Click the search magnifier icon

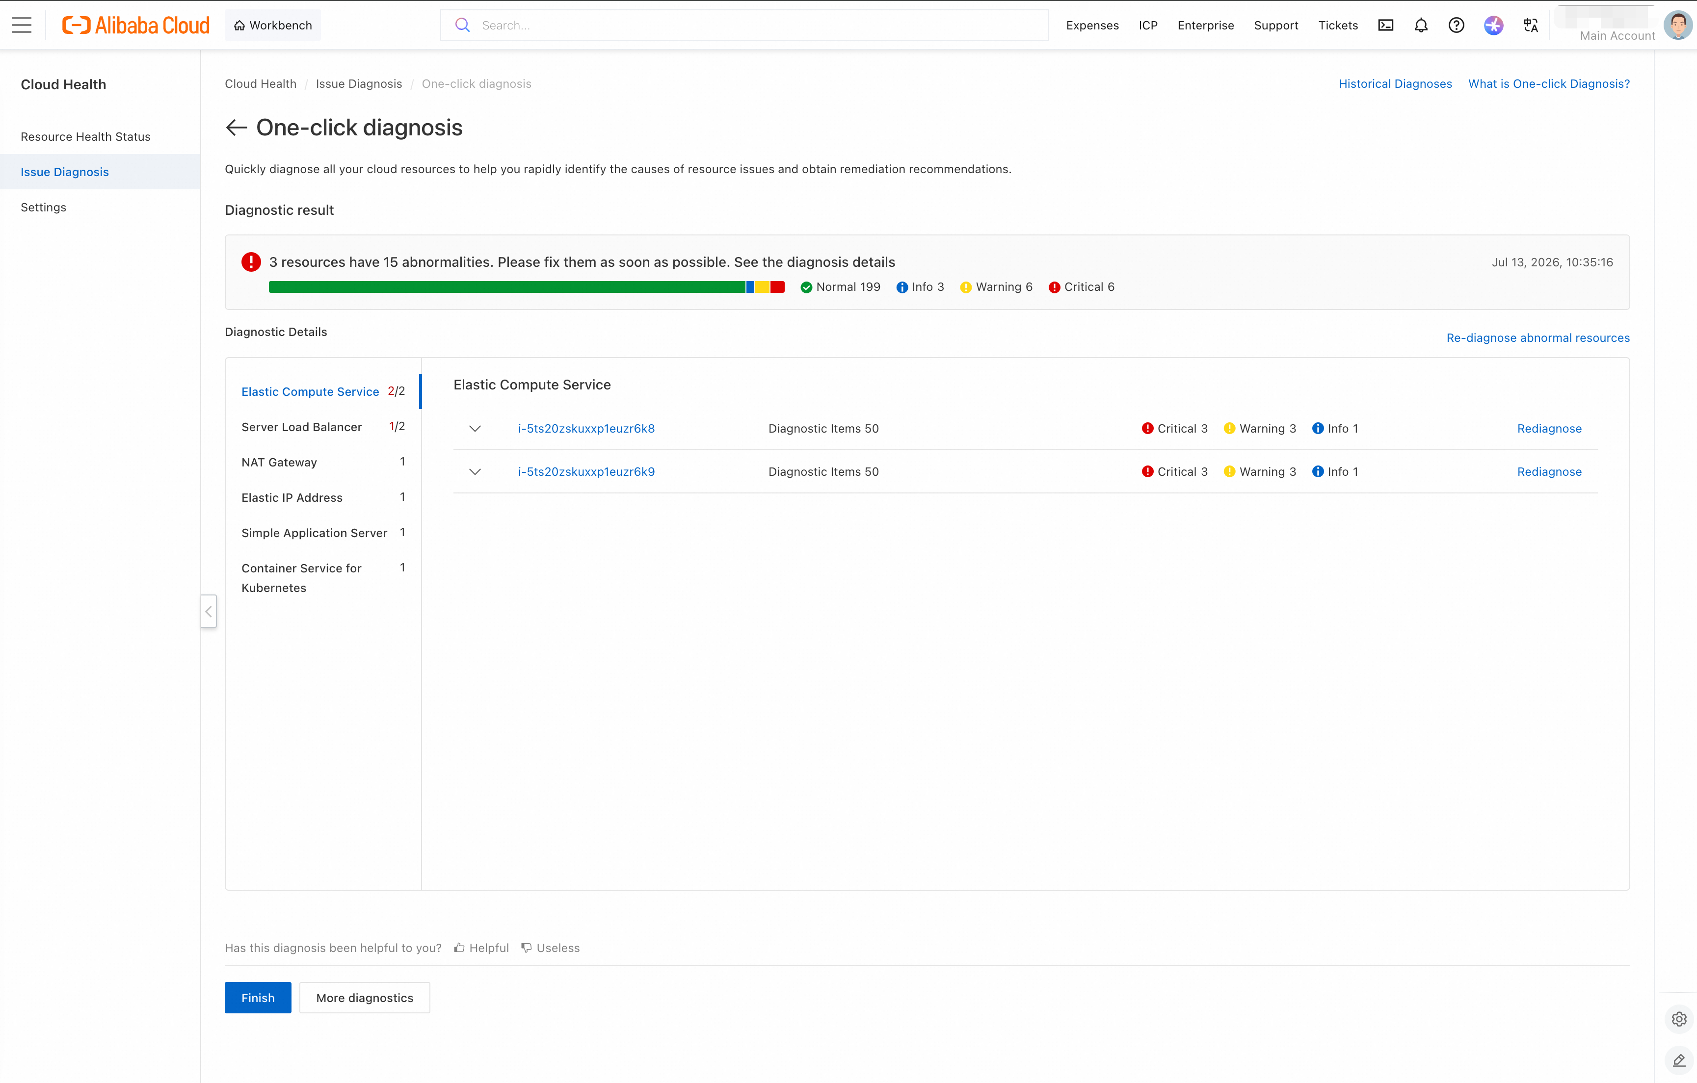pos(462,26)
